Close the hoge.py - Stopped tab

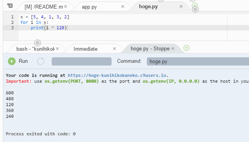pyautogui.click(x=173, y=49)
